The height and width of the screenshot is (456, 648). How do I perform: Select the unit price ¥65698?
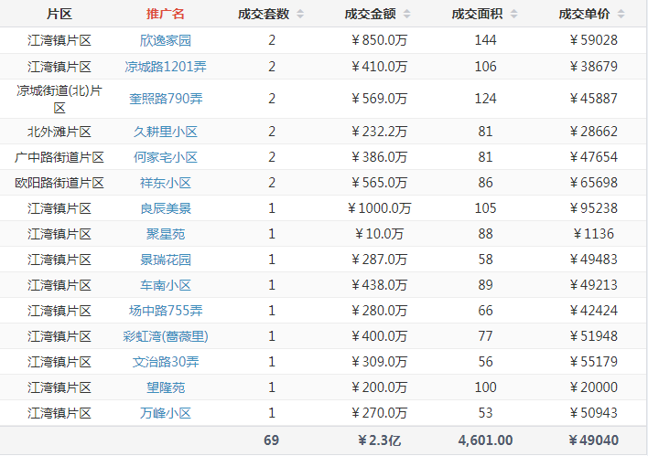pos(593,183)
